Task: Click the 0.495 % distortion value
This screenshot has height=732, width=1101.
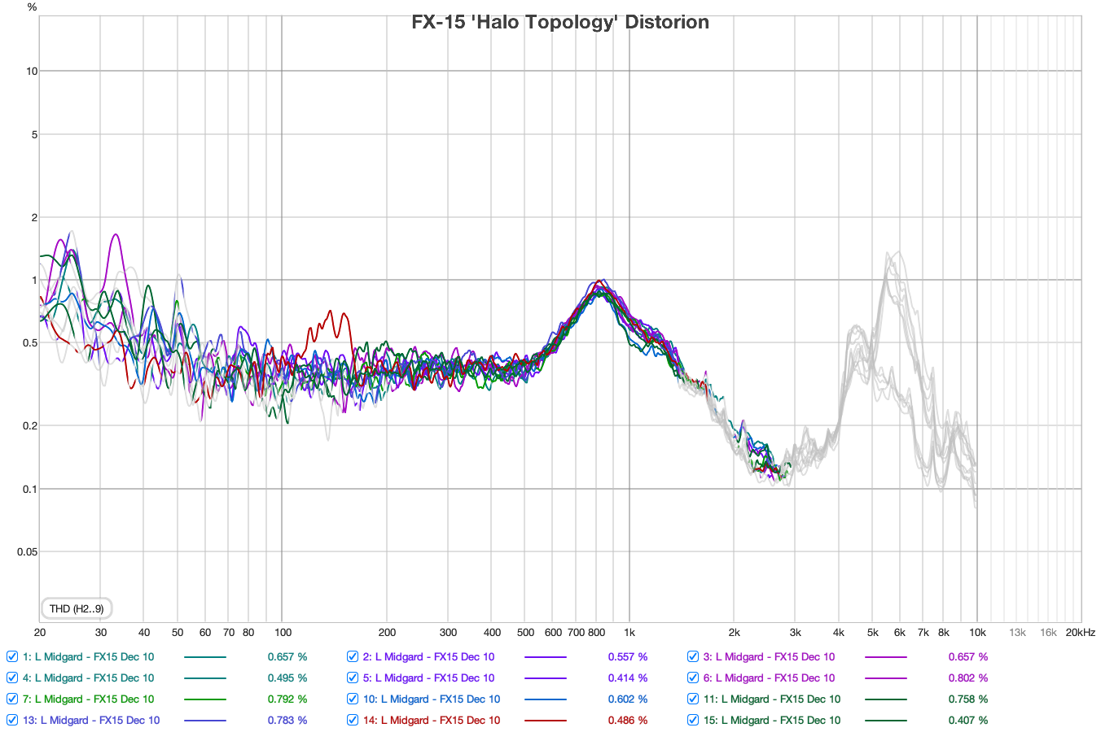Action: (287, 678)
